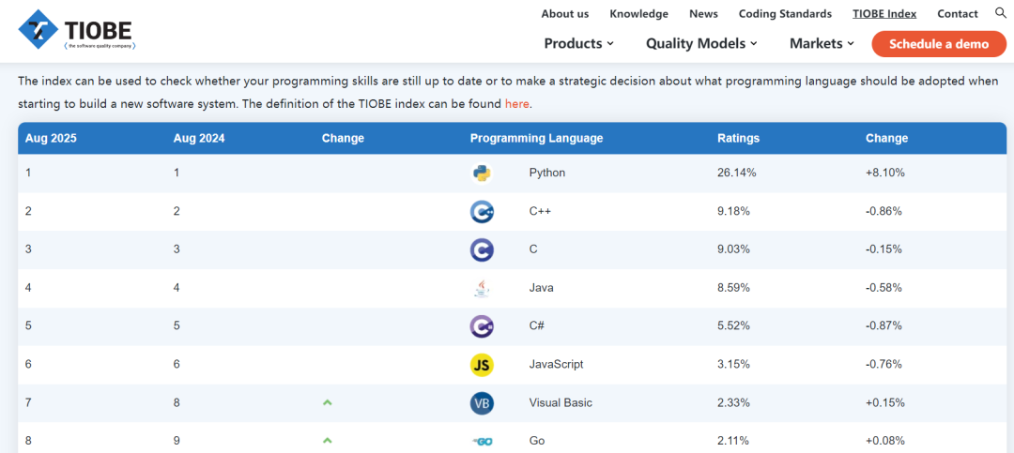Image resolution: width=1014 pixels, height=453 pixels.
Task: Click the +8.10% change value
Action: pyautogui.click(x=885, y=174)
